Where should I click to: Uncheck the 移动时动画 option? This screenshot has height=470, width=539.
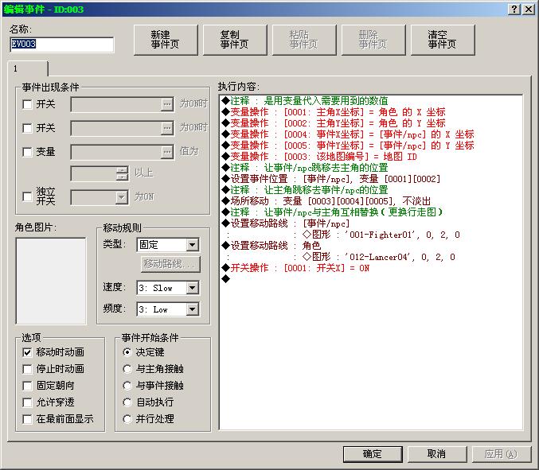pos(27,352)
